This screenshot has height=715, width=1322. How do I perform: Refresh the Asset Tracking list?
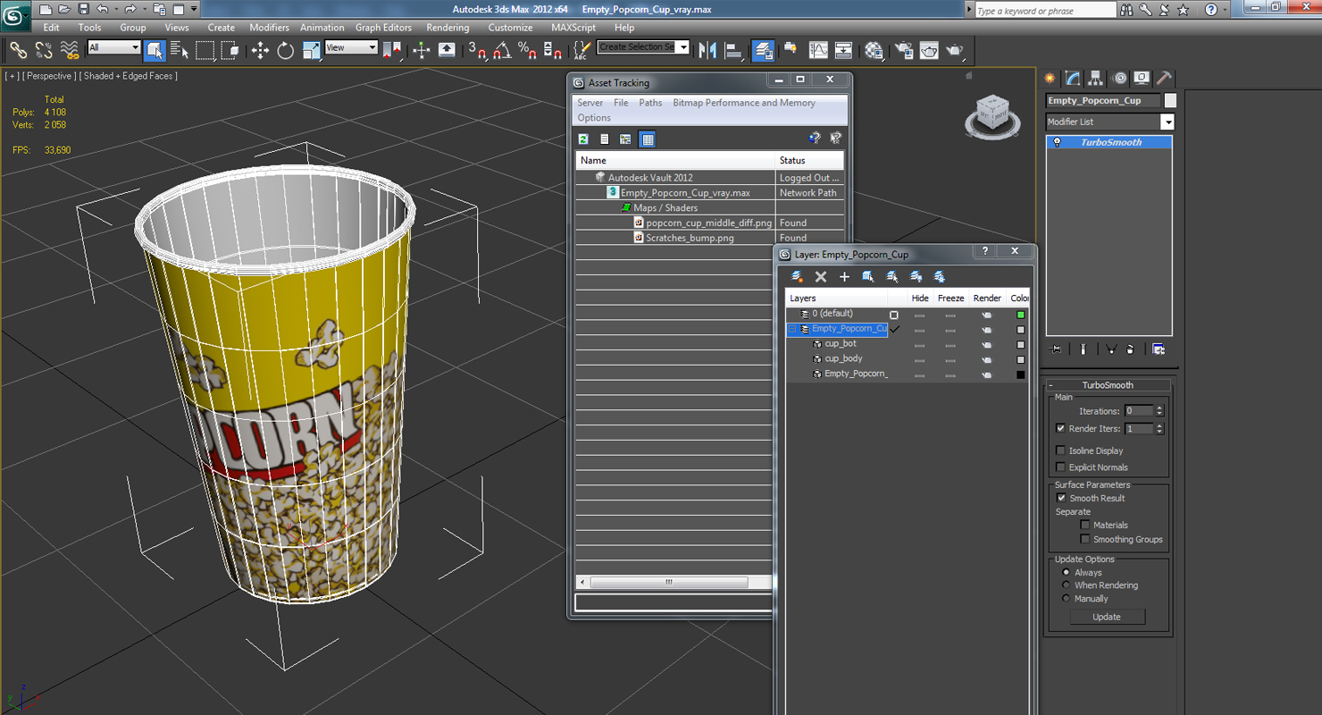[583, 139]
